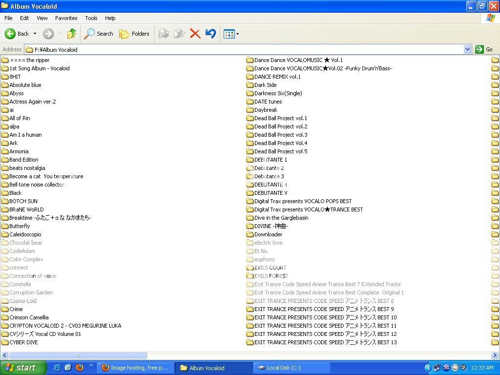
Task: Select 'CRYPTON VOCALOID 2 - CV03 MEGURINE LUKA' folder
Action: 65,326
